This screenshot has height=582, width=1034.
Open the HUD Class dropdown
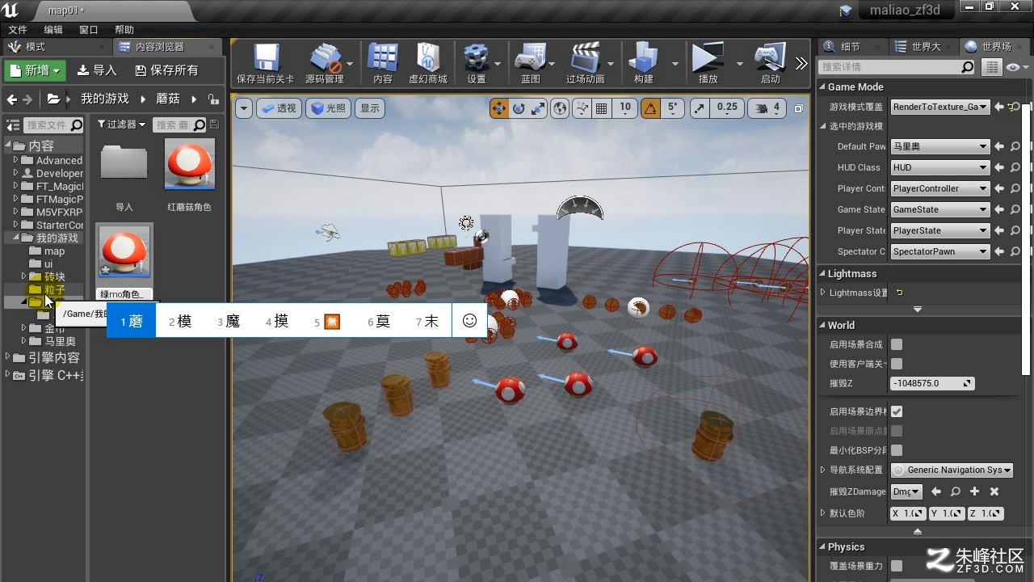[940, 167]
